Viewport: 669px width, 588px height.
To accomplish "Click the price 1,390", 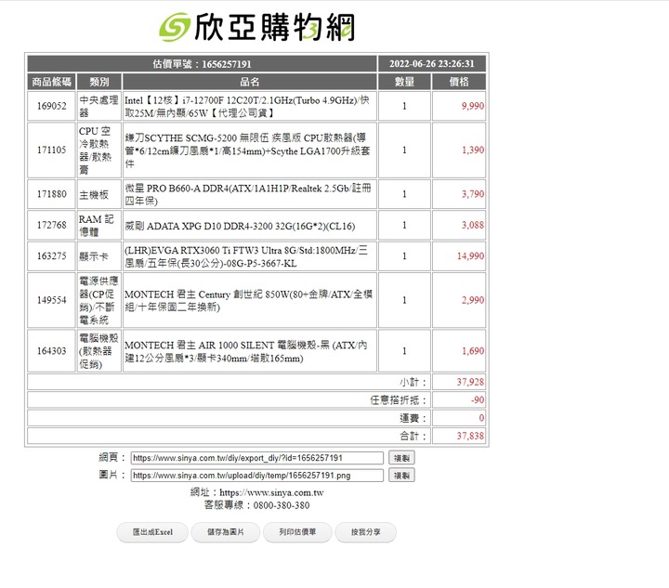I will click(472, 150).
